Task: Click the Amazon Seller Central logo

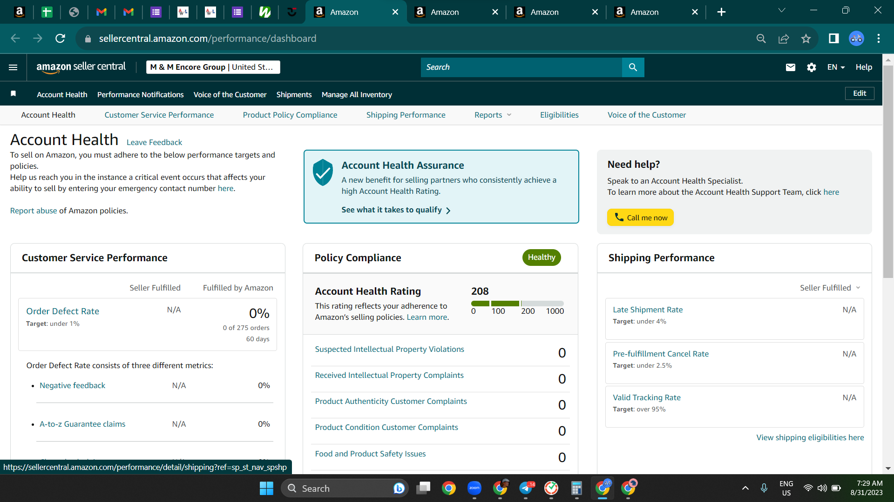Action: pyautogui.click(x=81, y=67)
